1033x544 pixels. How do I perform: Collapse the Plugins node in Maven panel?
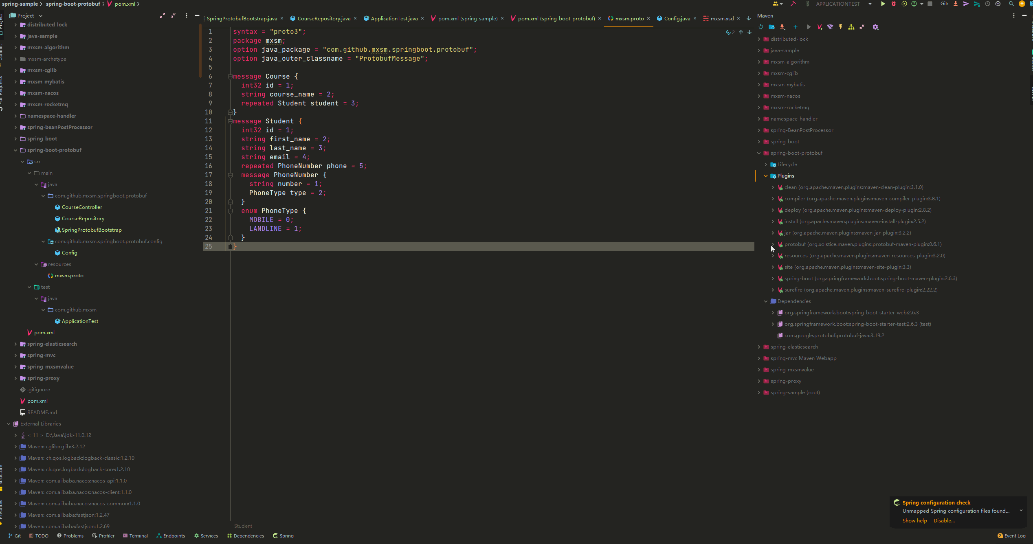tap(766, 175)
